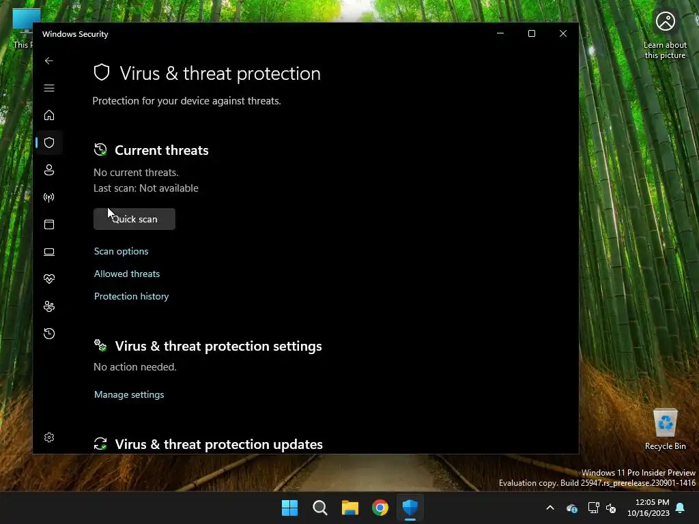Click Learn about this picture icon

point(665,35)
